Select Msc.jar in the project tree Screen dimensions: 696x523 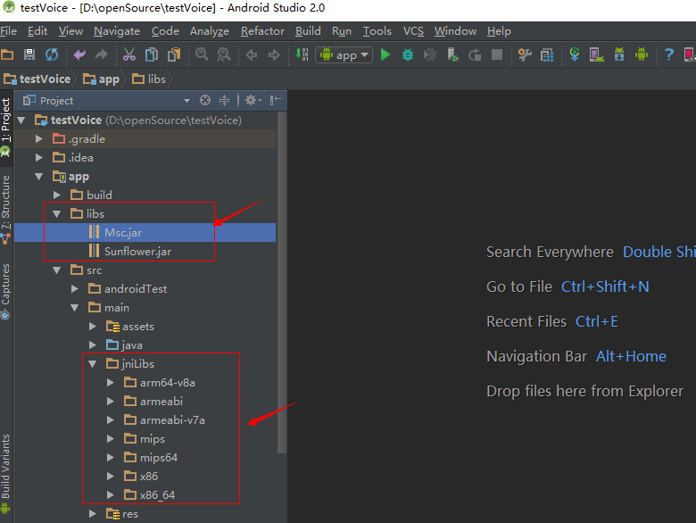coord(145,233)
